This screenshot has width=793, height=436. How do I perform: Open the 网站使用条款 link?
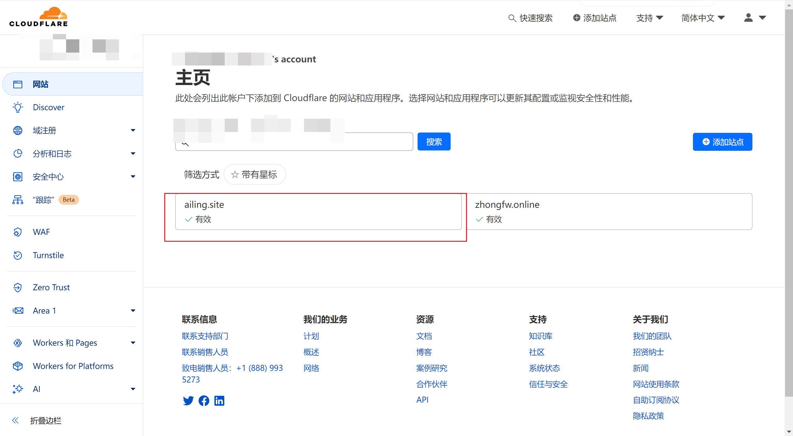(656, 384)
